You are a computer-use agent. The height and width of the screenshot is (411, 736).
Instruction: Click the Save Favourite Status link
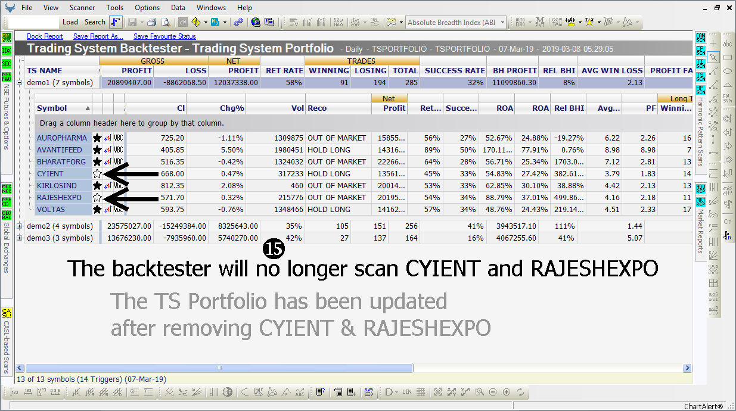click(164, 36)
